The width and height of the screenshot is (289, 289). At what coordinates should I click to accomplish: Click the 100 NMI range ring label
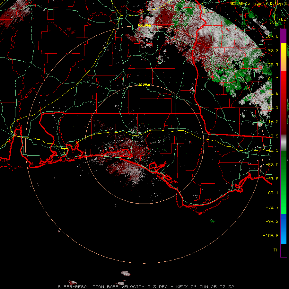click(x=144, y=25)
